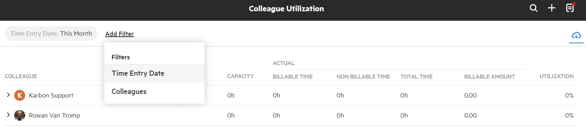This screenshot has height=131, width=586.
Task: Click the Capacity column header
Action: (x=240, y=76)
